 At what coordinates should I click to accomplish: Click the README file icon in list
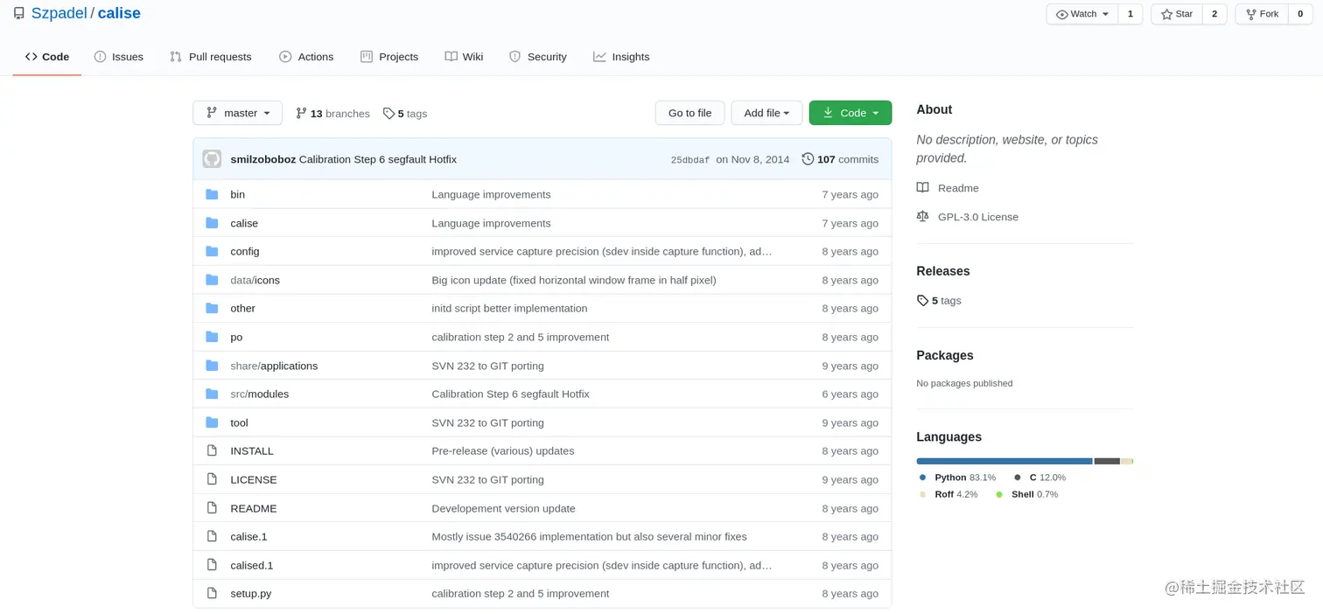[212, 508]
